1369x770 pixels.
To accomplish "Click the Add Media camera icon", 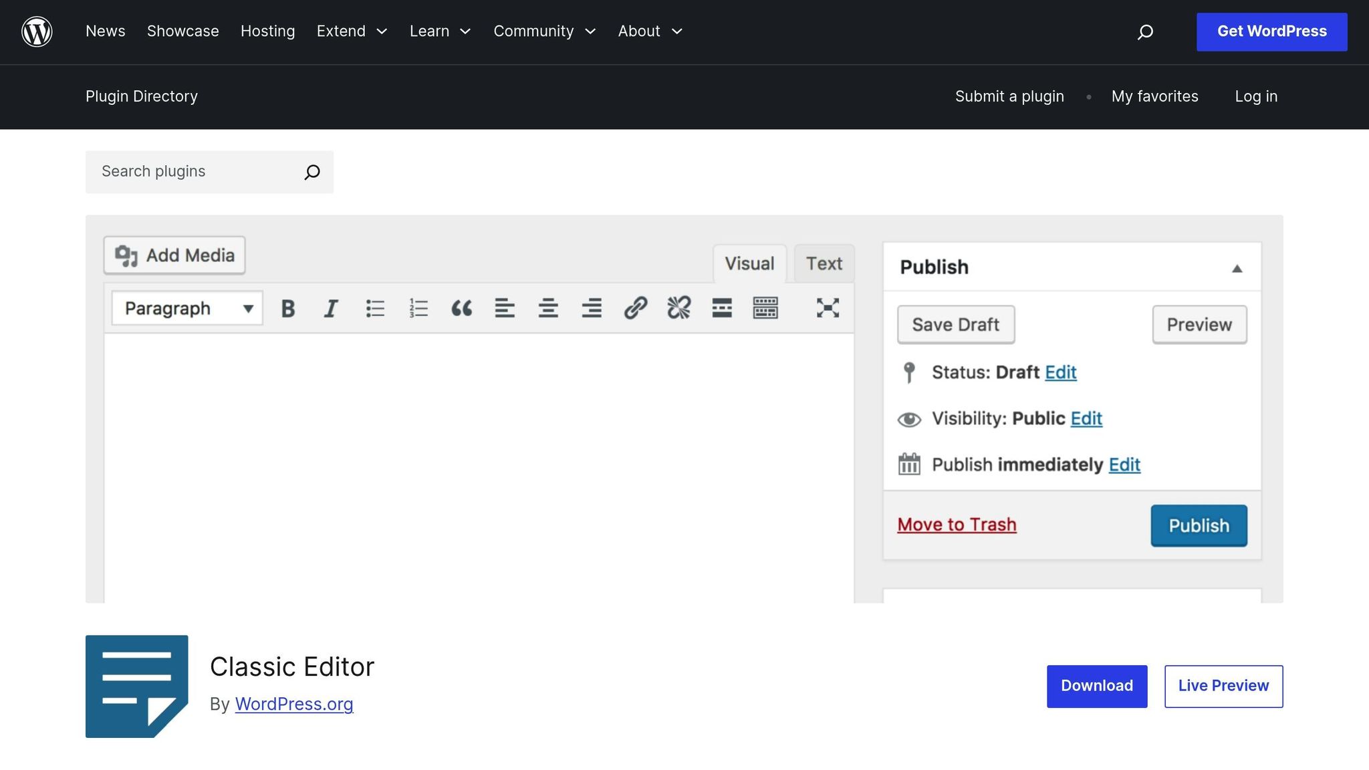I will [x=126, y=255].
